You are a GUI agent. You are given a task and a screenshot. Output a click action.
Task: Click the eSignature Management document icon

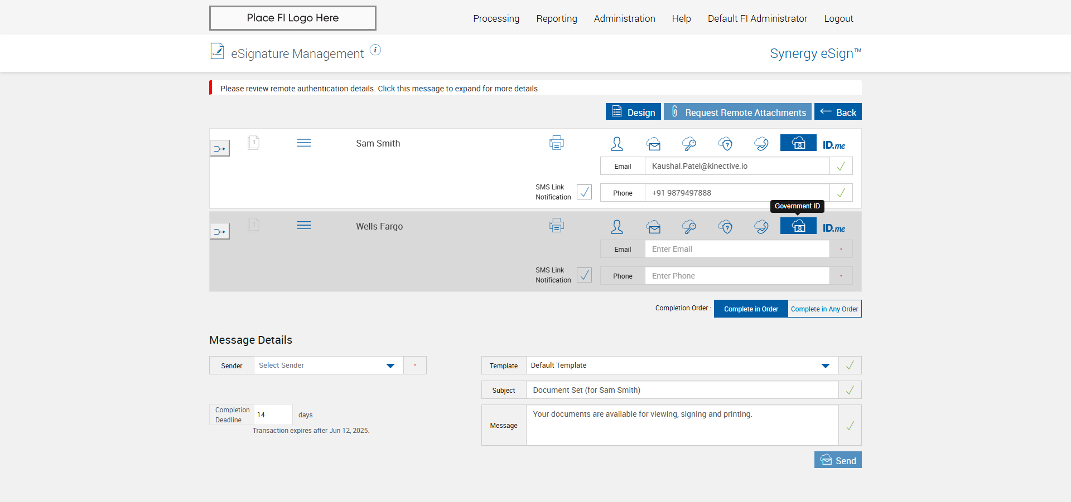click(217, 51)
